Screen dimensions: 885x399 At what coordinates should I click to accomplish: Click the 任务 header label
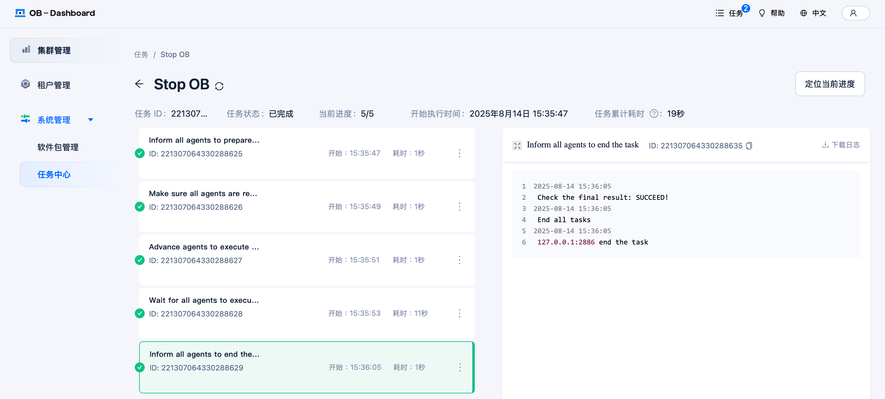coord(736,13)
